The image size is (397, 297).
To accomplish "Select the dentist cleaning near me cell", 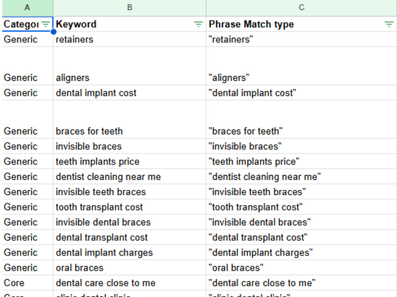I will [130, 177].
